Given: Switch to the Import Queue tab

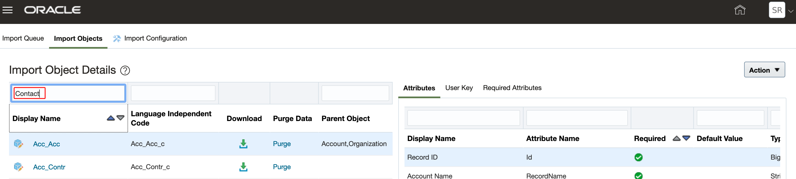Looking at the screenshot, I should pyautogui.click(x=23, y=38).
